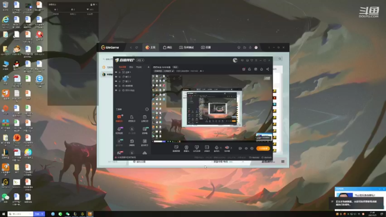The image size is (386, 217).
Task: Open WeGame 辅助设置 settings link
Action: pyautogui.click(x=139, y=162)
